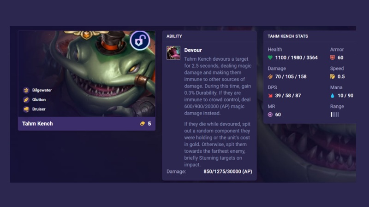This screenshot has height=207, width=369.
Task: Click the attack Speed icon
Action: pos(333,76)
